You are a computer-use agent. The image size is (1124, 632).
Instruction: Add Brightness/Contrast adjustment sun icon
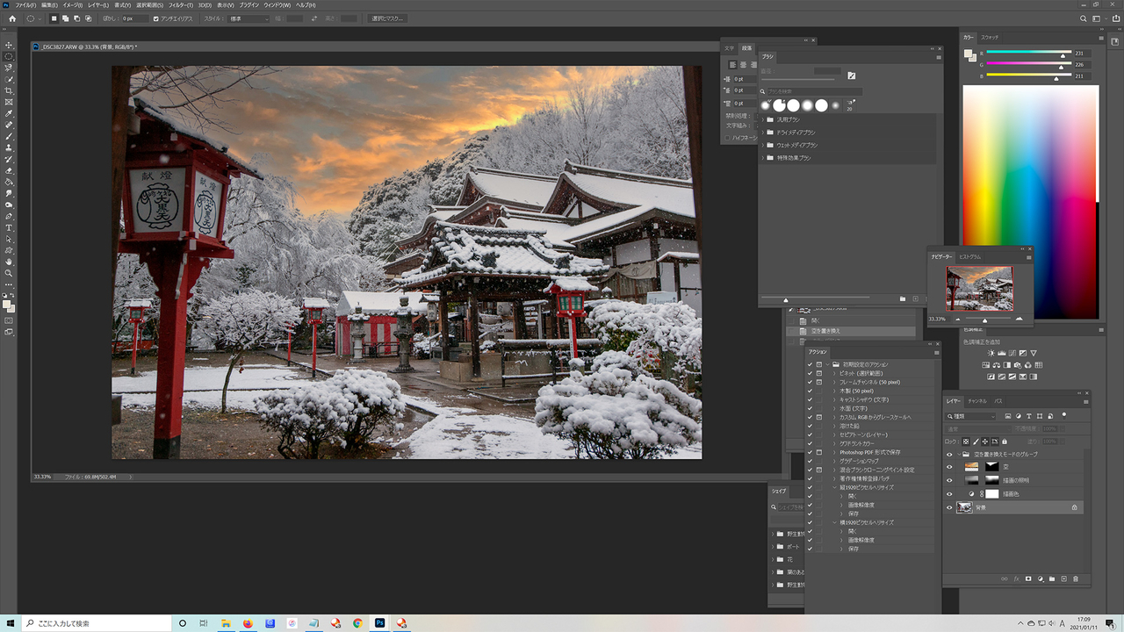pos(991,353)
